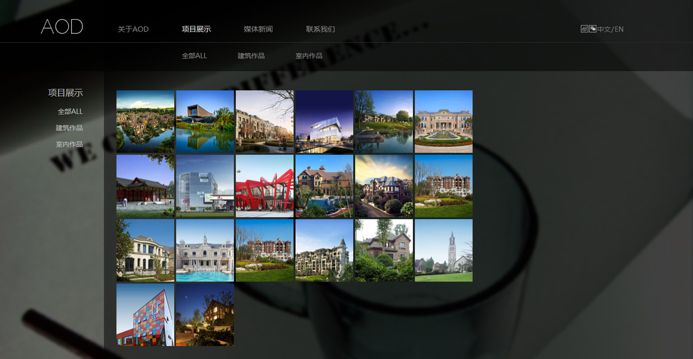This screenshot has height=359, width=693.
Task: Switch language to 中文
Action: pyautogui.click(x=604, y=29)
